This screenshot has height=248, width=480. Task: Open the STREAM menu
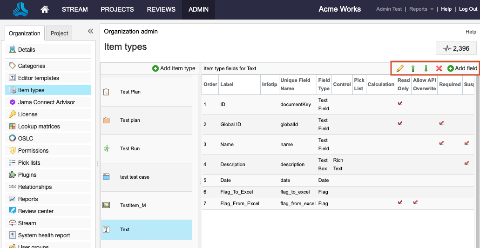click(74, 9)
